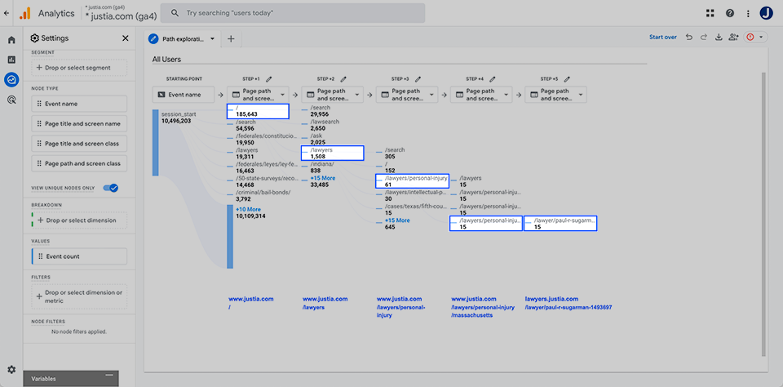783x387 pixels.
Task: Edit Step +1 with pencil icon
Action: [269, 78]
